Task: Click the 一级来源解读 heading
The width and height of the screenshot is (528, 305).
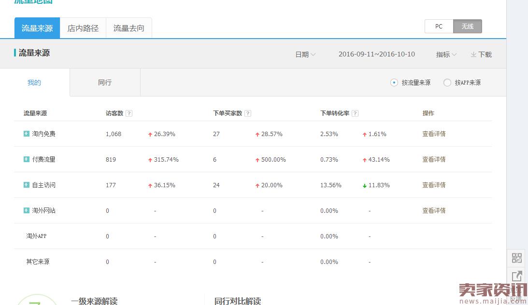Action: 94,301
